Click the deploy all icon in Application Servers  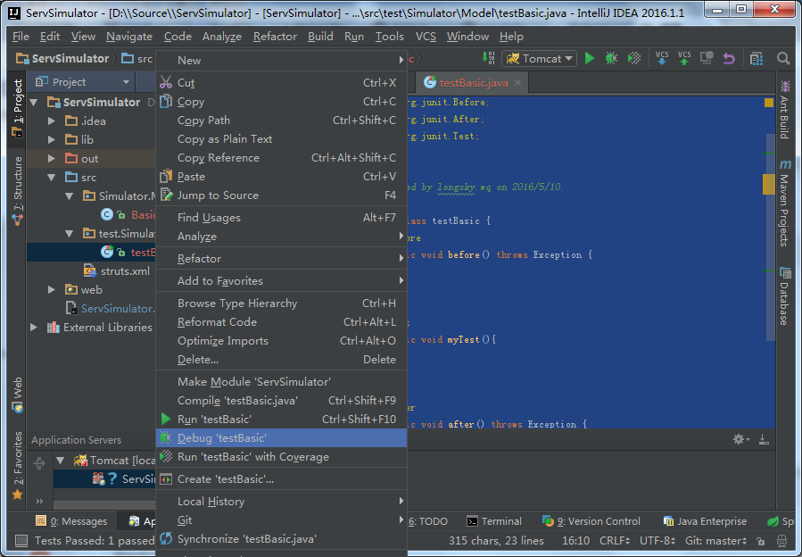(x=39, y=463)
